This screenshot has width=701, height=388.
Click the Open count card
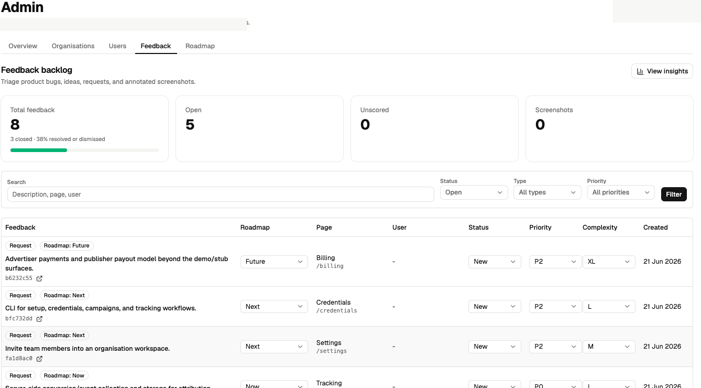tap(259, 128)
